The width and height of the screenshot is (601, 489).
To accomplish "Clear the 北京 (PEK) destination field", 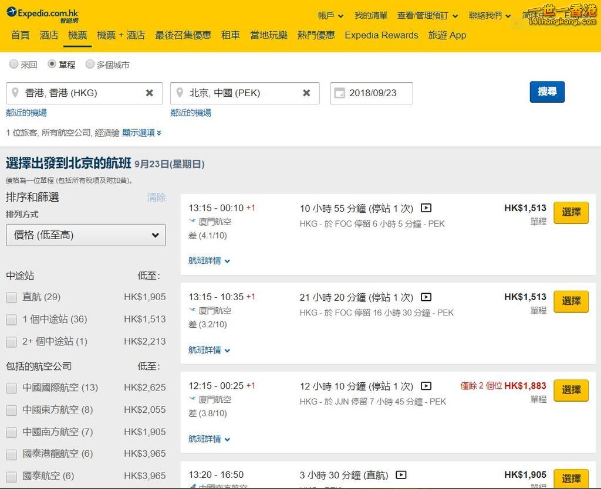I will 306,93.
